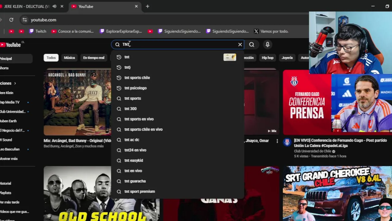Switch to the YouTube tab

104,6
